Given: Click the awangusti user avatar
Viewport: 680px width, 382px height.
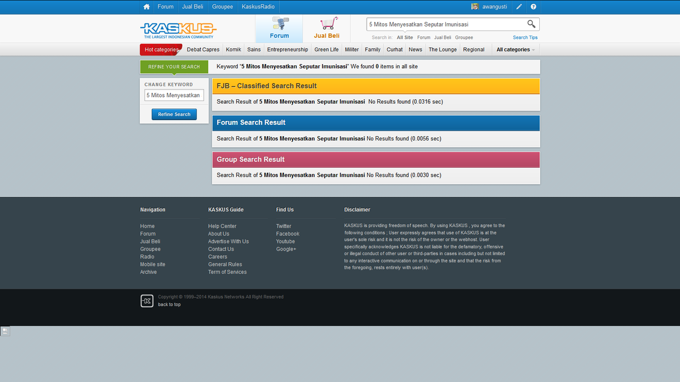Looking at the screenshot, I should [475, 7].
